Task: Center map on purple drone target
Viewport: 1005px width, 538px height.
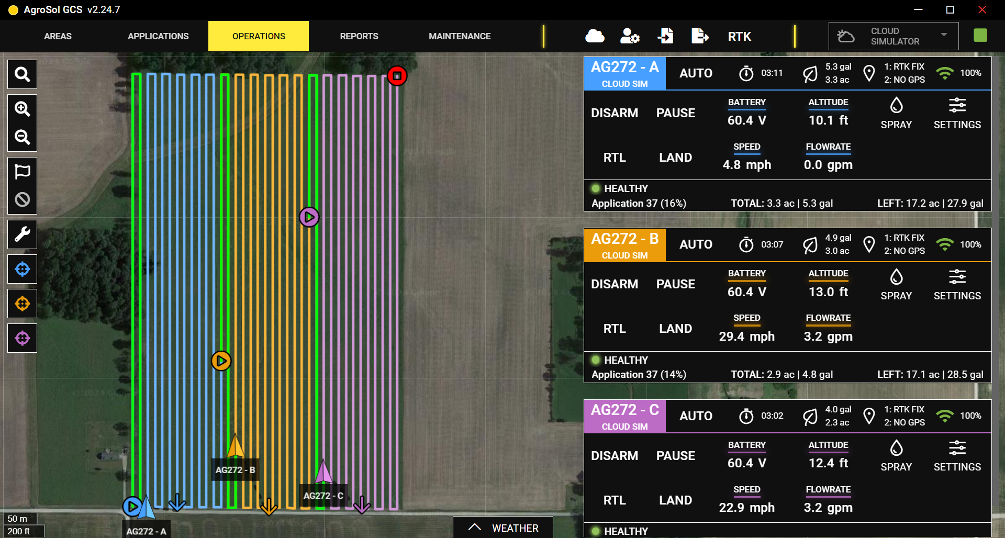Action: pyautogui.click(x=22, y=339)
